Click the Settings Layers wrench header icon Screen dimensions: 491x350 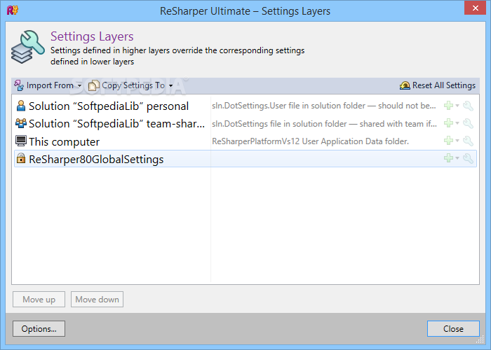pyautogui.click(x=27, y=47)
